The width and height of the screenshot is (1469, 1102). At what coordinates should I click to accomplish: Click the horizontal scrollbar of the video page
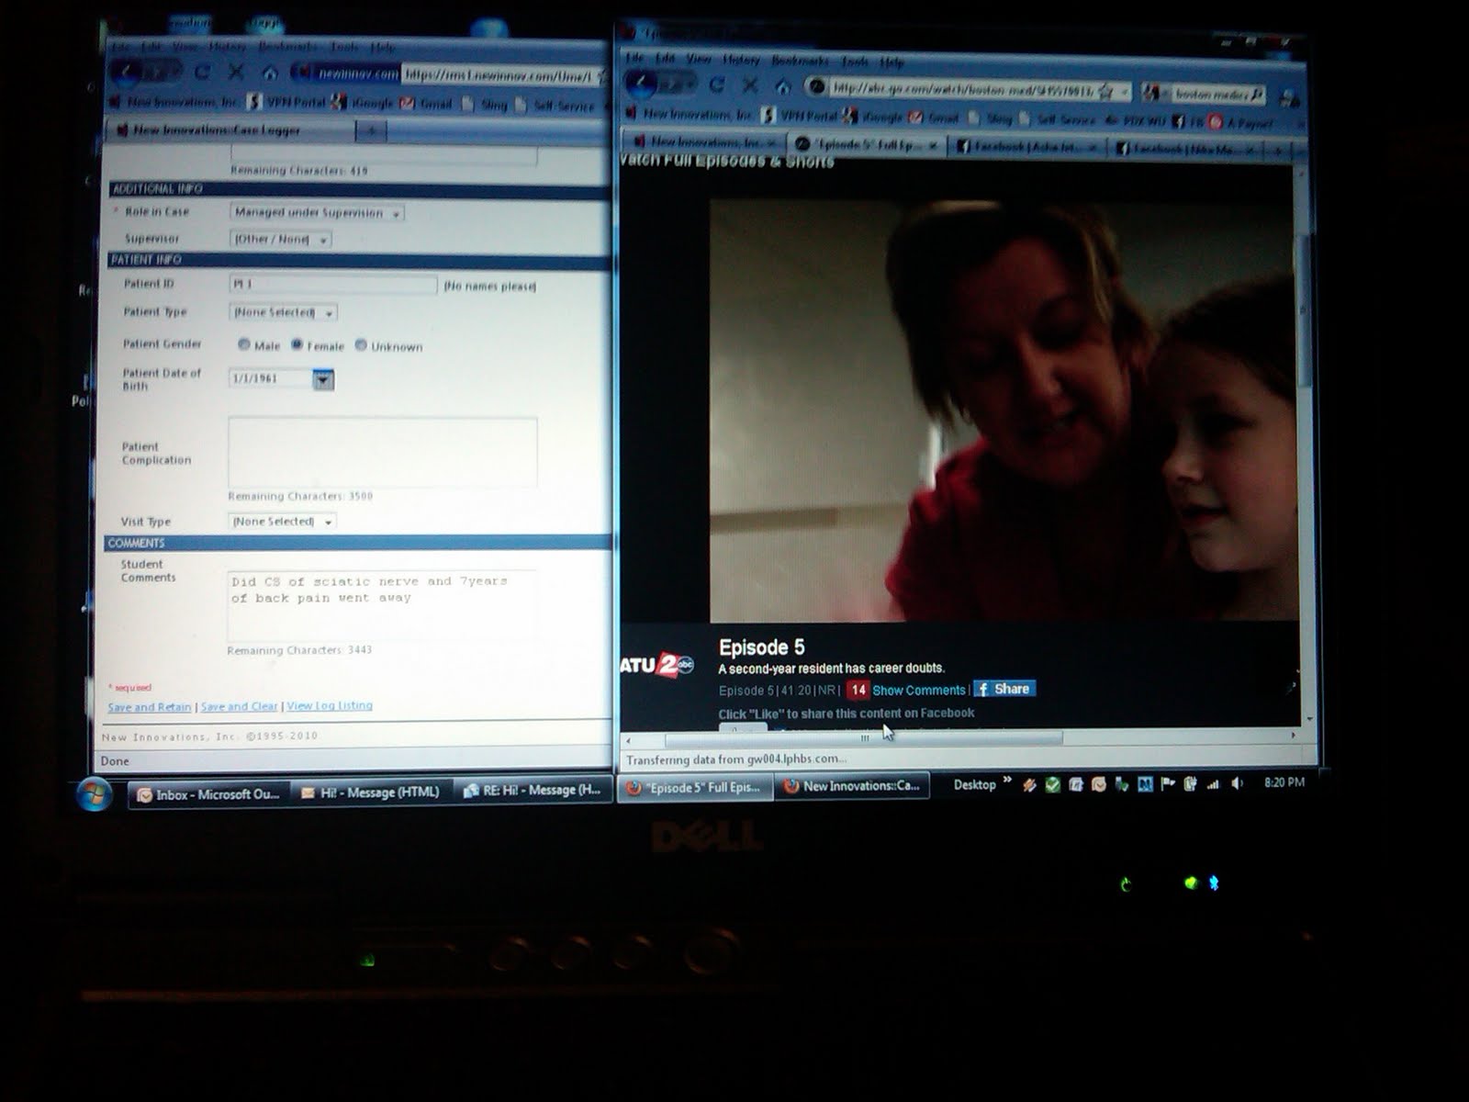pyautogui.click(x=863, y=737)
